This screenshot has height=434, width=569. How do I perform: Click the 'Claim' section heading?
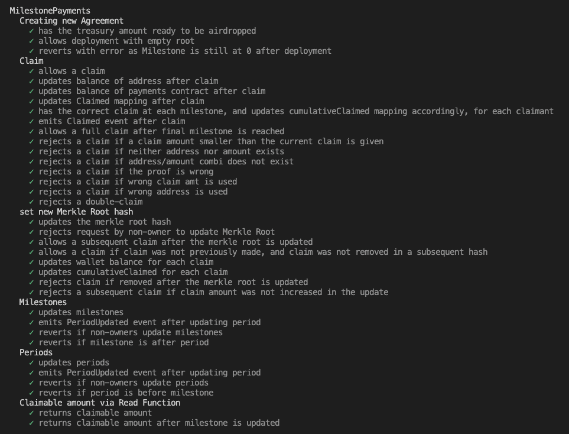(31, 61)
